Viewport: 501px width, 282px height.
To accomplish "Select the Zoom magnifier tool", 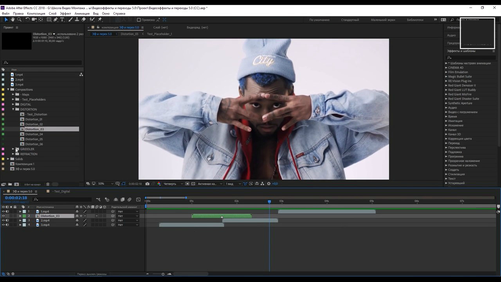I will 19,20.
